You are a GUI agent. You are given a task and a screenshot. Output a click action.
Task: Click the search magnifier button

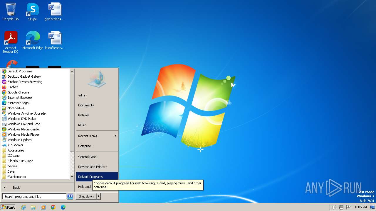click(x=70, y=197)
